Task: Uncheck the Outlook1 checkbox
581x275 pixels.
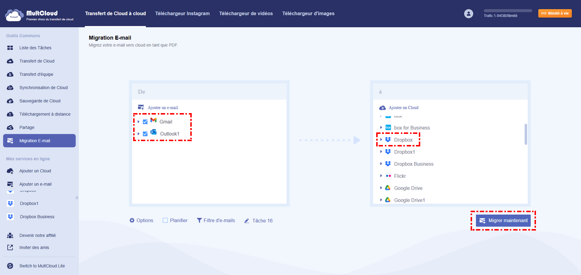Action: pos(145,134)
